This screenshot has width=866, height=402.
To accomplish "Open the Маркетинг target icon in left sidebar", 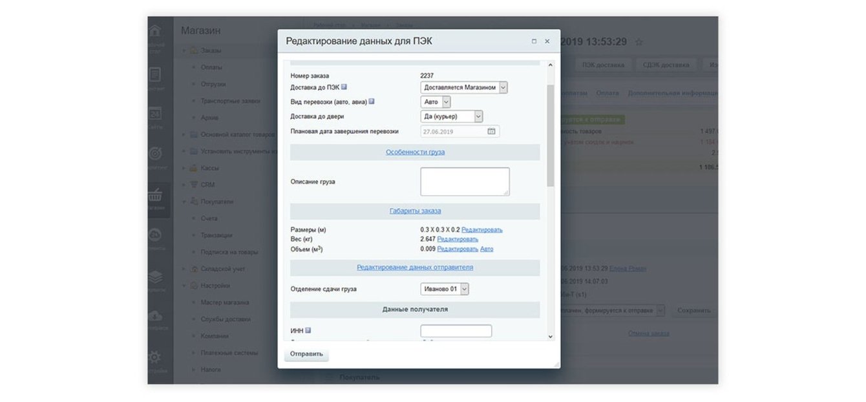I will (x=155, y=154).
